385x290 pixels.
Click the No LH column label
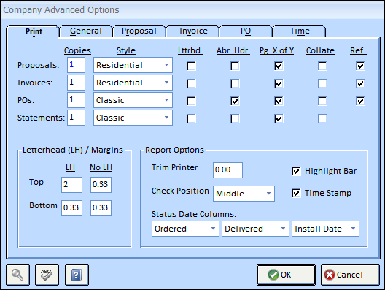[x=101, y=167]
